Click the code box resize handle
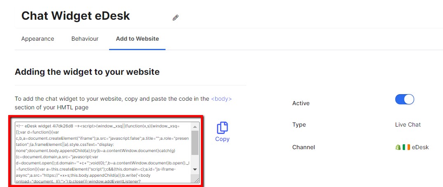443x187 pixels. [x=196, y=180]
